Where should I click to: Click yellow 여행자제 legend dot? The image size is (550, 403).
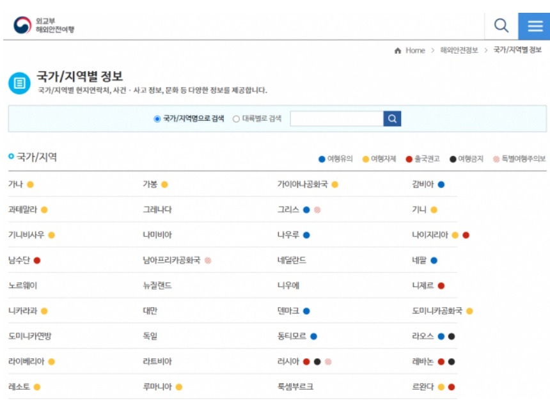(366, 159)
